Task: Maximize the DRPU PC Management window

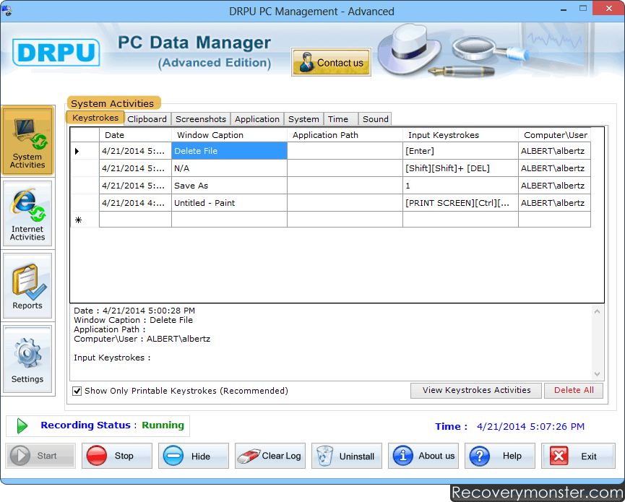Action: pos(583,9)
